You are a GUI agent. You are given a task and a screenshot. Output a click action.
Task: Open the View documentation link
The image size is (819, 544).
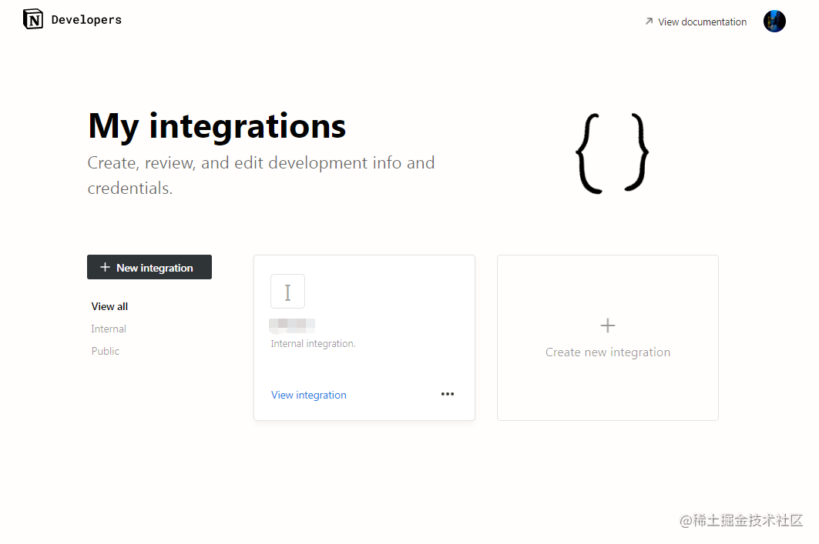[696, 22]
